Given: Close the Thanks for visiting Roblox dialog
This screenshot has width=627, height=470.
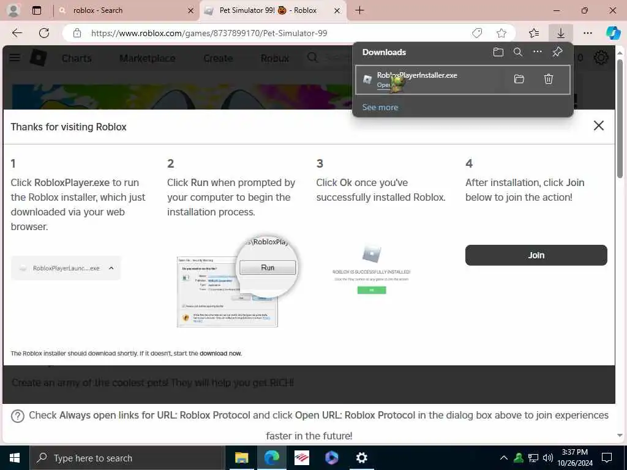Looking at the screenshot, I should 599,125.
